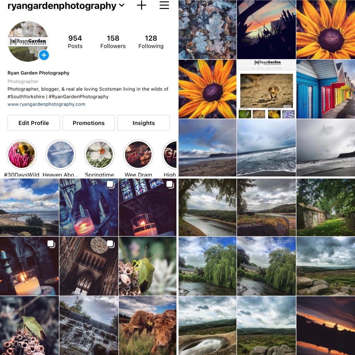
Task: Open the hamburger menu icon
Action: (x=164, y=5)
